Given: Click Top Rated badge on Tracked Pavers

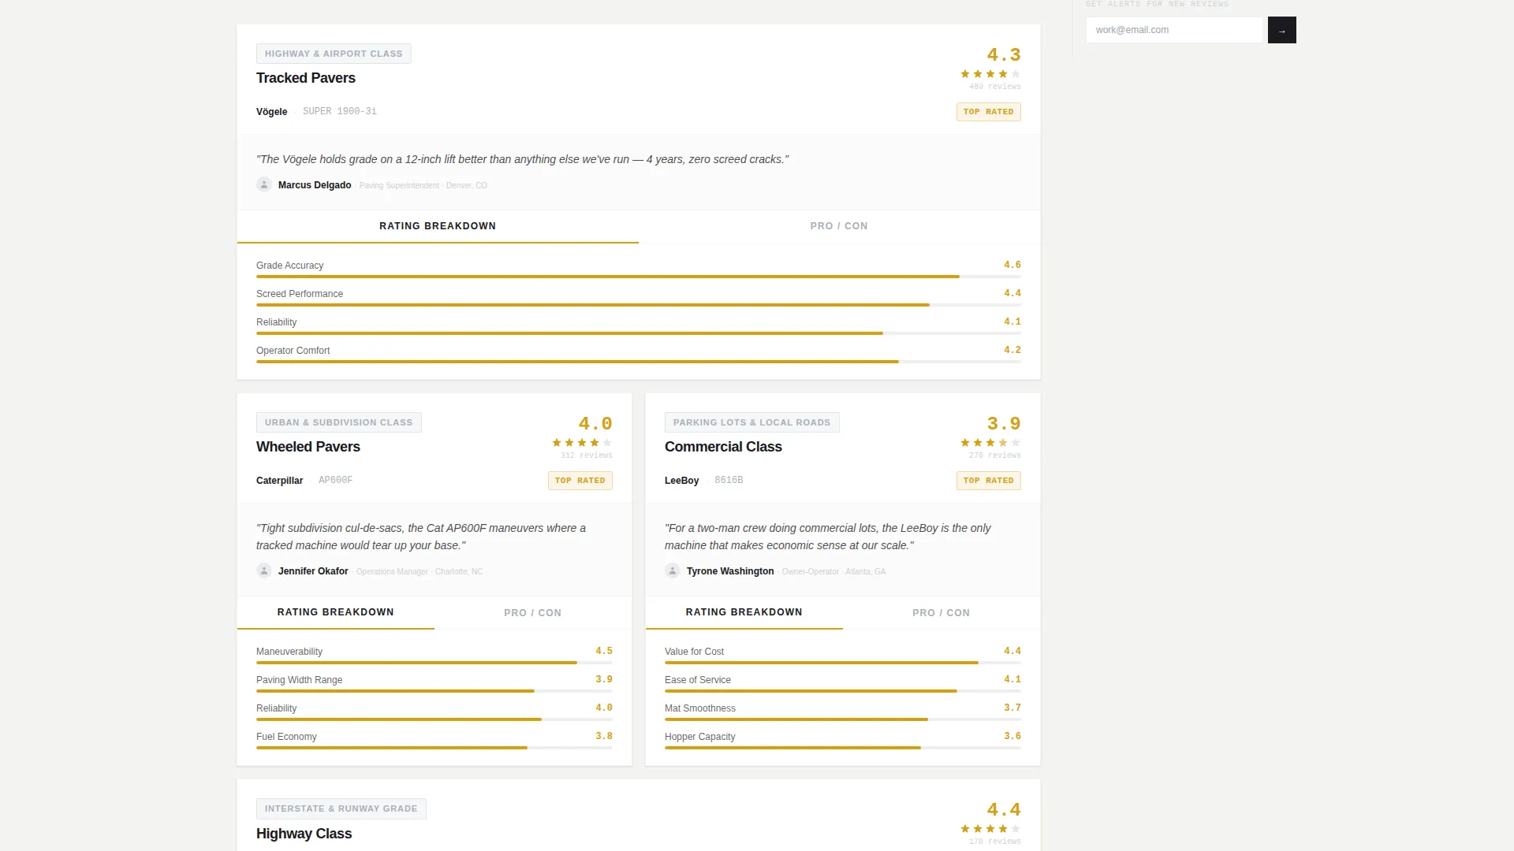Looking at the screenshot, I should click(x=989, y=112).
